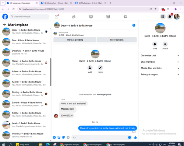Click Mark as pending button
The image size is (184, 146).
[x=75, y=40]
